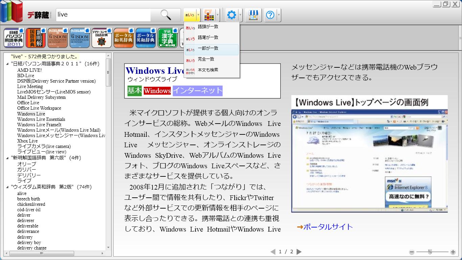Viewport: 462px width, 260px height.
Task: Select the 日経パソコン用語事典 2011 dictionary icon
Action: click(x=14, y=38)
